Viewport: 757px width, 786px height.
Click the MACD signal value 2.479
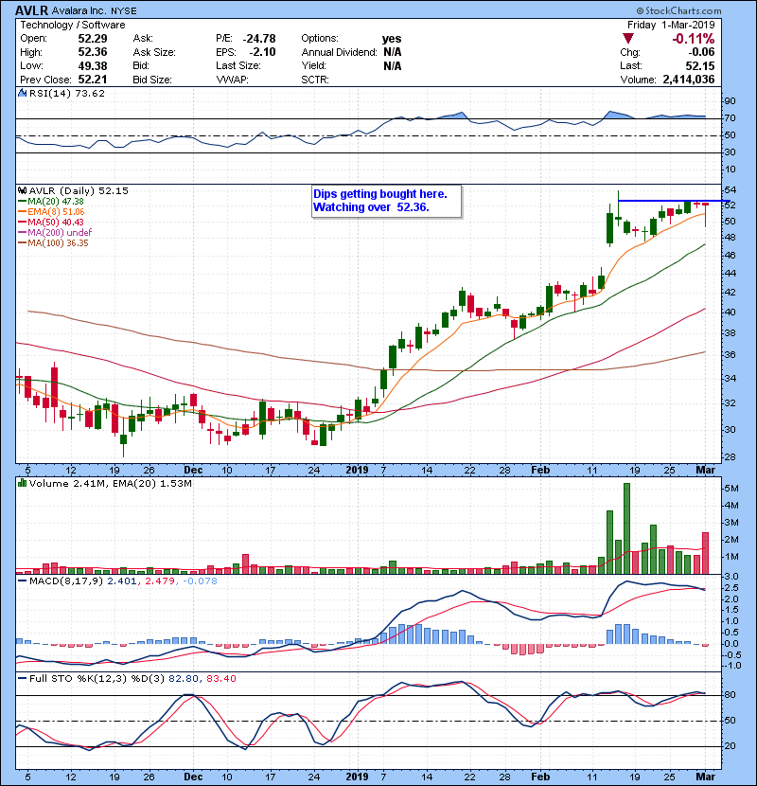160,581
